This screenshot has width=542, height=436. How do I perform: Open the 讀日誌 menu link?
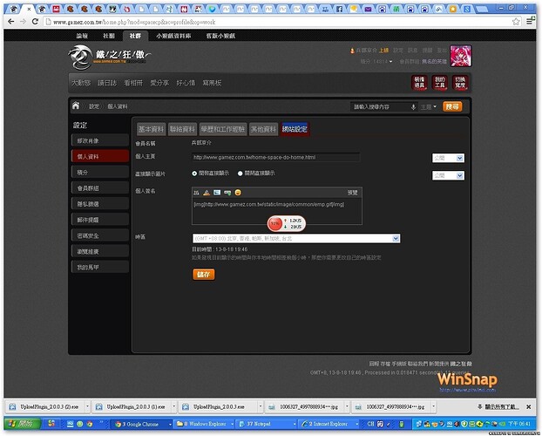(x=107, y=83)
